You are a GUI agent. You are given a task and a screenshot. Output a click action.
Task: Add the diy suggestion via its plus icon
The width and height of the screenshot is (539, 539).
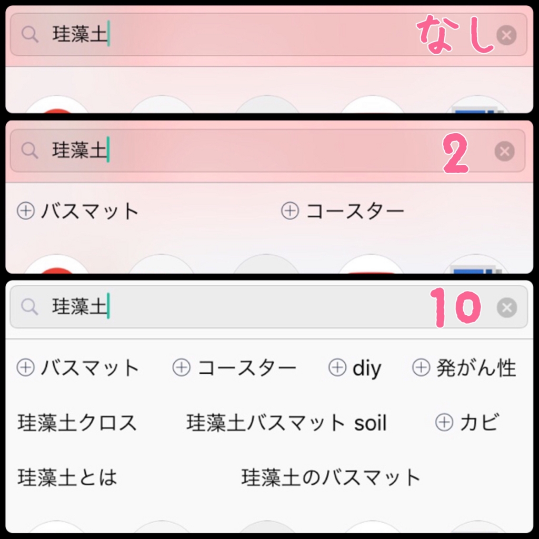(x=337, y=368)
